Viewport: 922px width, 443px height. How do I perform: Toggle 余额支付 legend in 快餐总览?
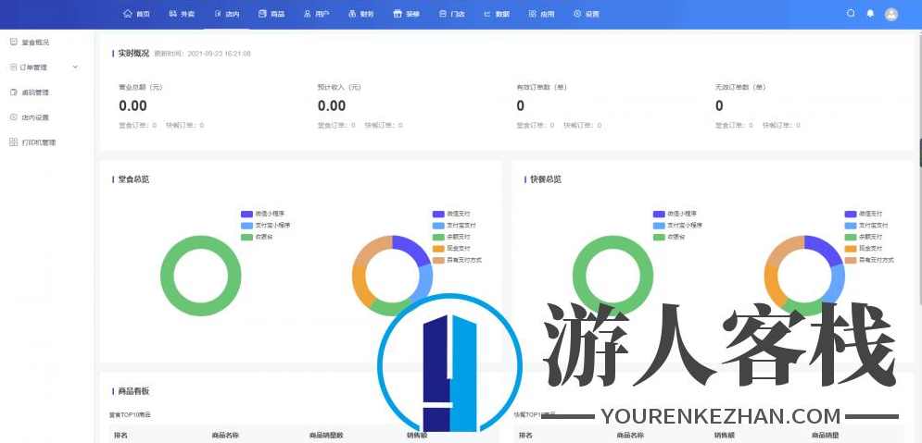[x=864, y=237]
